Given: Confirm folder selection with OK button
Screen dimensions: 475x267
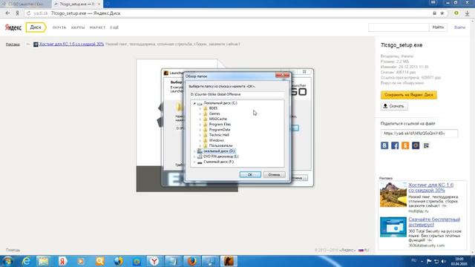Looking at the screenshot, I should point(250,175).
